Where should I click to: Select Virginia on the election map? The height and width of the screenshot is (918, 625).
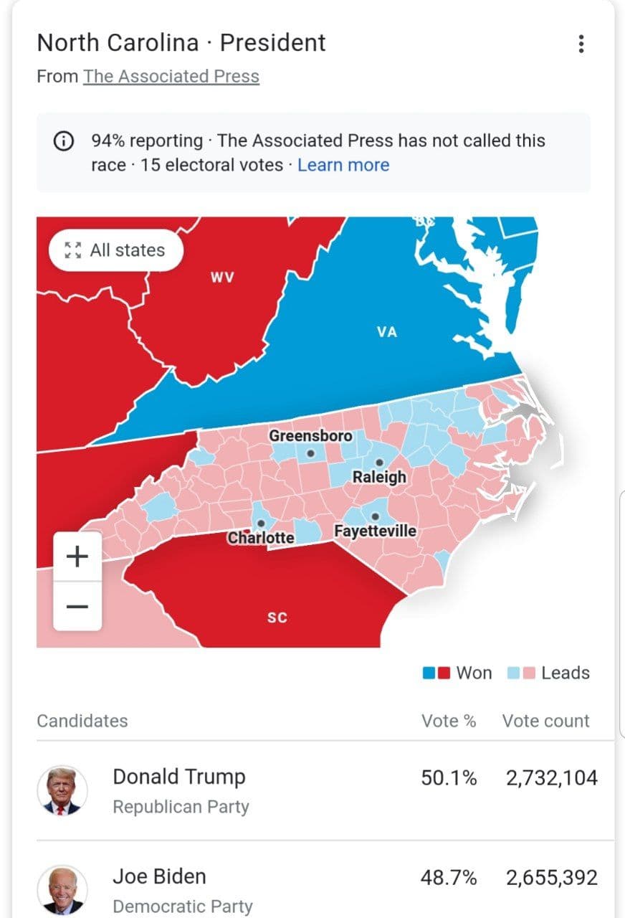[386, 331]
